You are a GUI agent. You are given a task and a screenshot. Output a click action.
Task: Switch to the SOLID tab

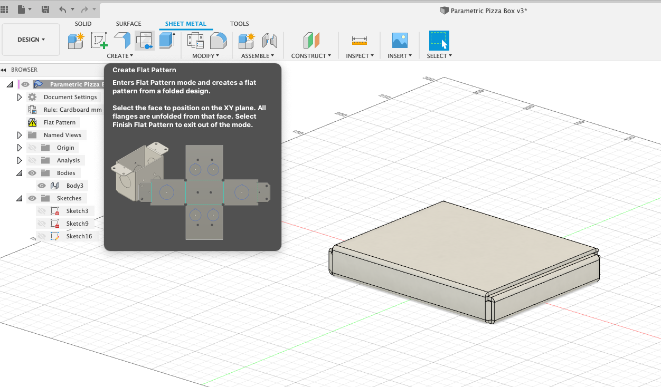(x=83, y=24)
